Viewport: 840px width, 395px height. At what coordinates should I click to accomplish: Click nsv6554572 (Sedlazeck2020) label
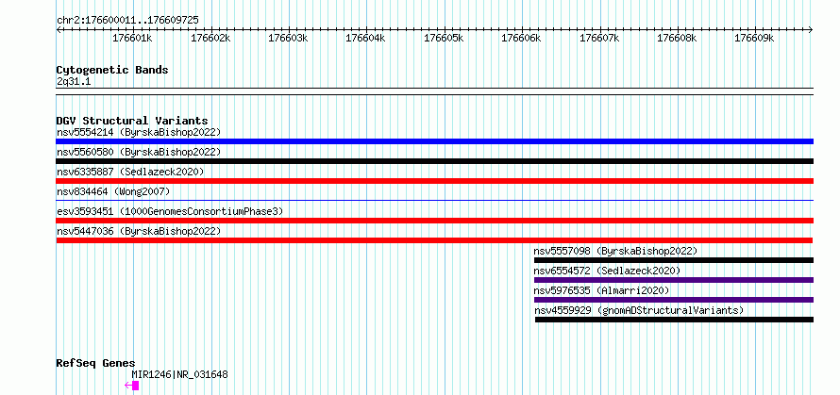point(608,271)
